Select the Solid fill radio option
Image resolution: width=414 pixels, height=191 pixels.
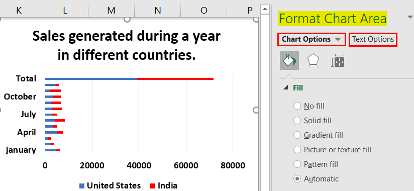coord(297,121)
